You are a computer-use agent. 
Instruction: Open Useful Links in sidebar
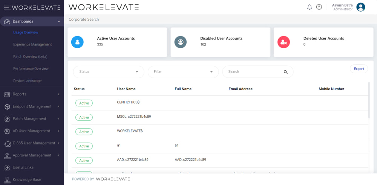[23, 167]
